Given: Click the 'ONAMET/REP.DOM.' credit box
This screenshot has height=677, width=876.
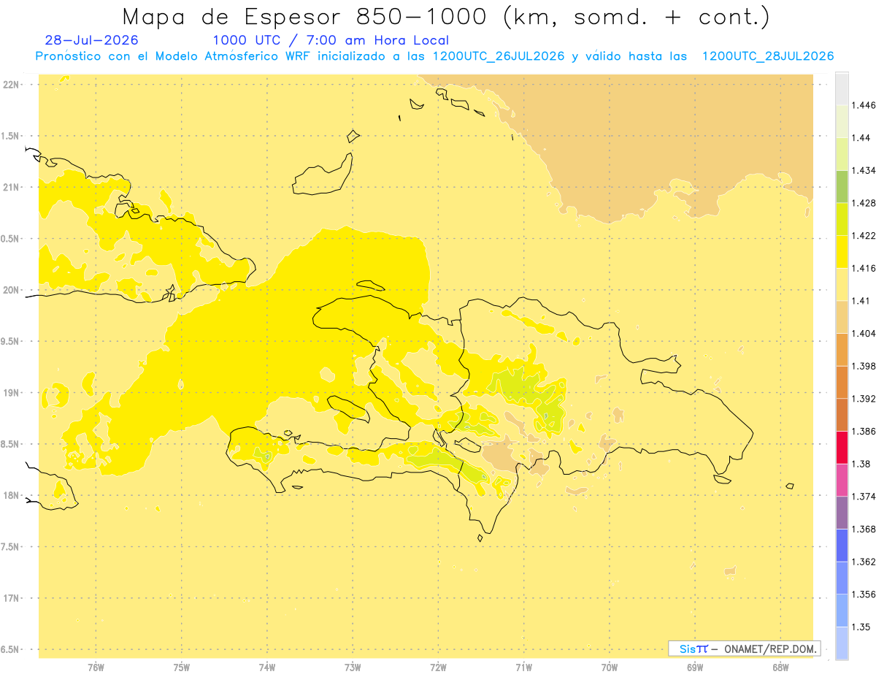Looking at the screenshot, I should (745, 649).
